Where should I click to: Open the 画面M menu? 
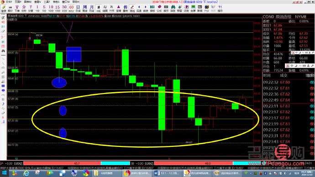(x=28, y=2)
